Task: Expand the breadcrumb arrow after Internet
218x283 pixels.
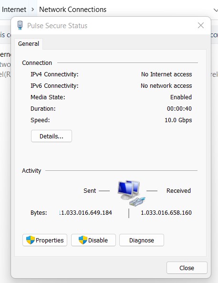Action: click(x=32, y=10)
